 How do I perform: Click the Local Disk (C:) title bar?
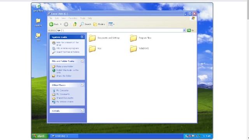(116, 14)
